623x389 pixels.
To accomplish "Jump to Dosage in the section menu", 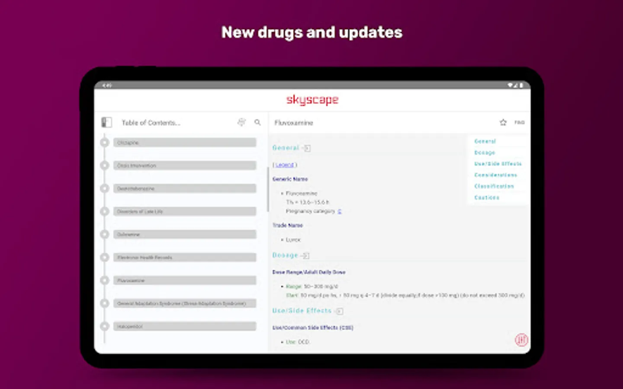I will coord(485,153).
